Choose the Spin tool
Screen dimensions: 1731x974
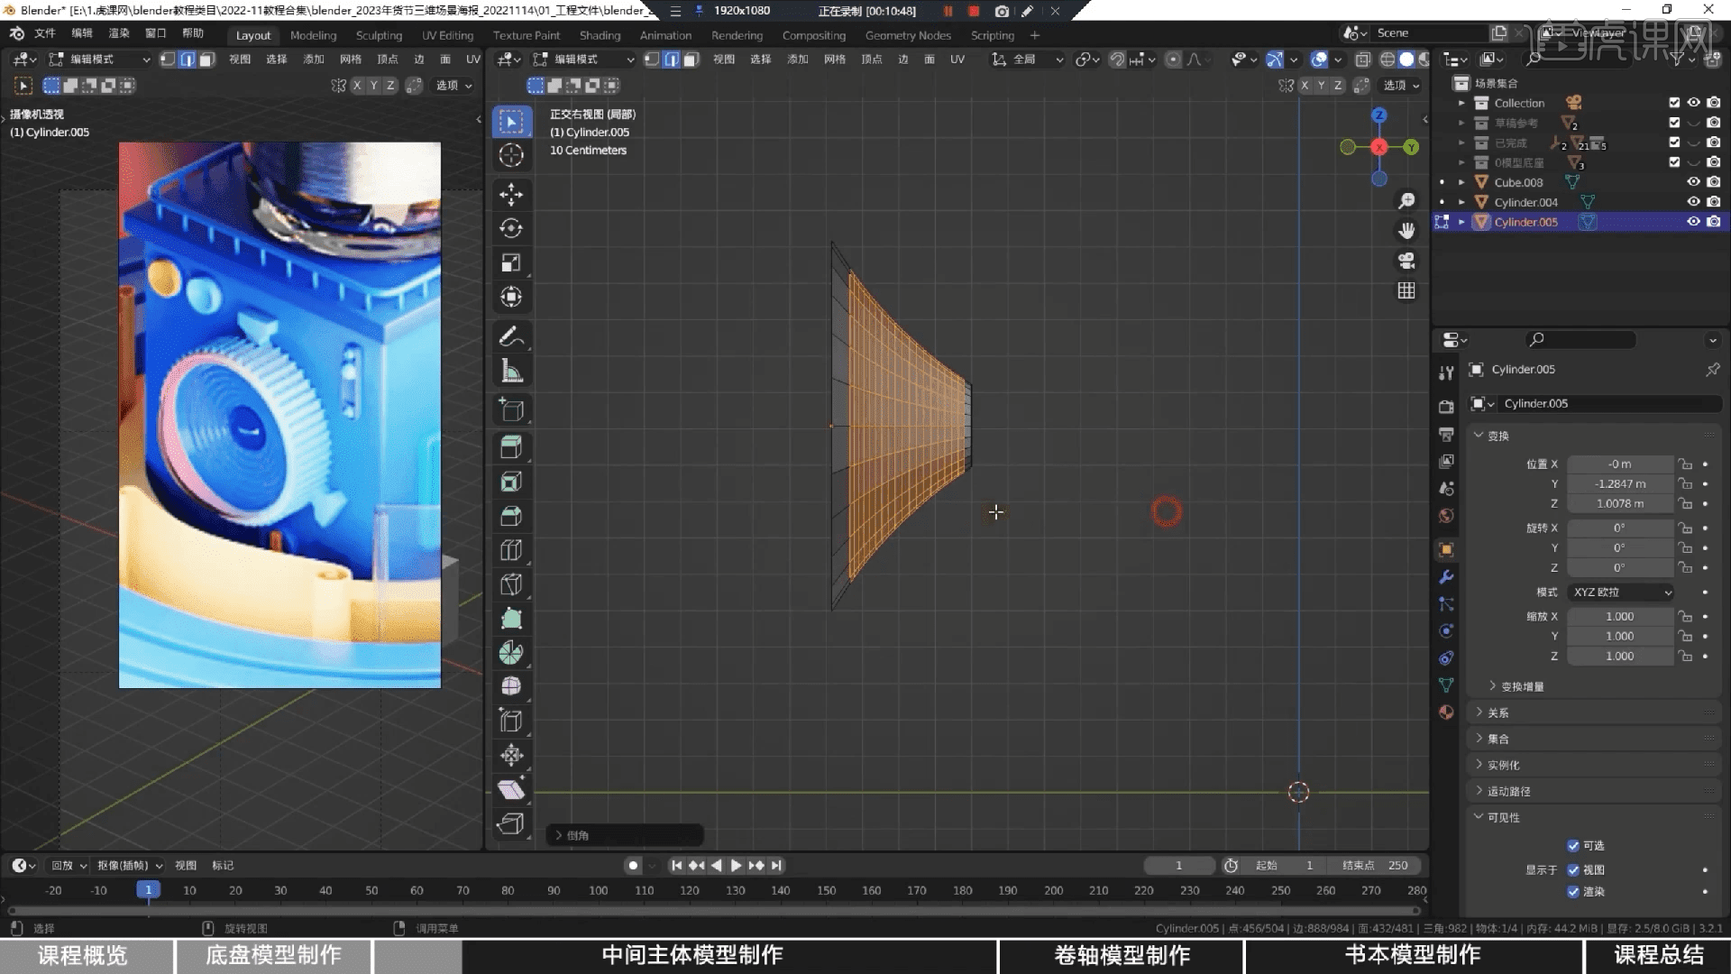[x=511, y=653]
